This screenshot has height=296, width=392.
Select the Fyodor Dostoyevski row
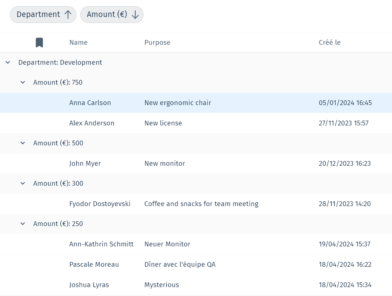100,204
